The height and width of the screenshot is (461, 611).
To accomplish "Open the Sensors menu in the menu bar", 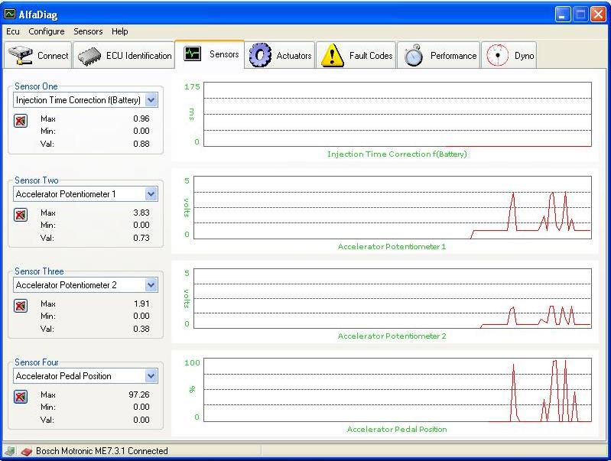I will coord(88,31).
